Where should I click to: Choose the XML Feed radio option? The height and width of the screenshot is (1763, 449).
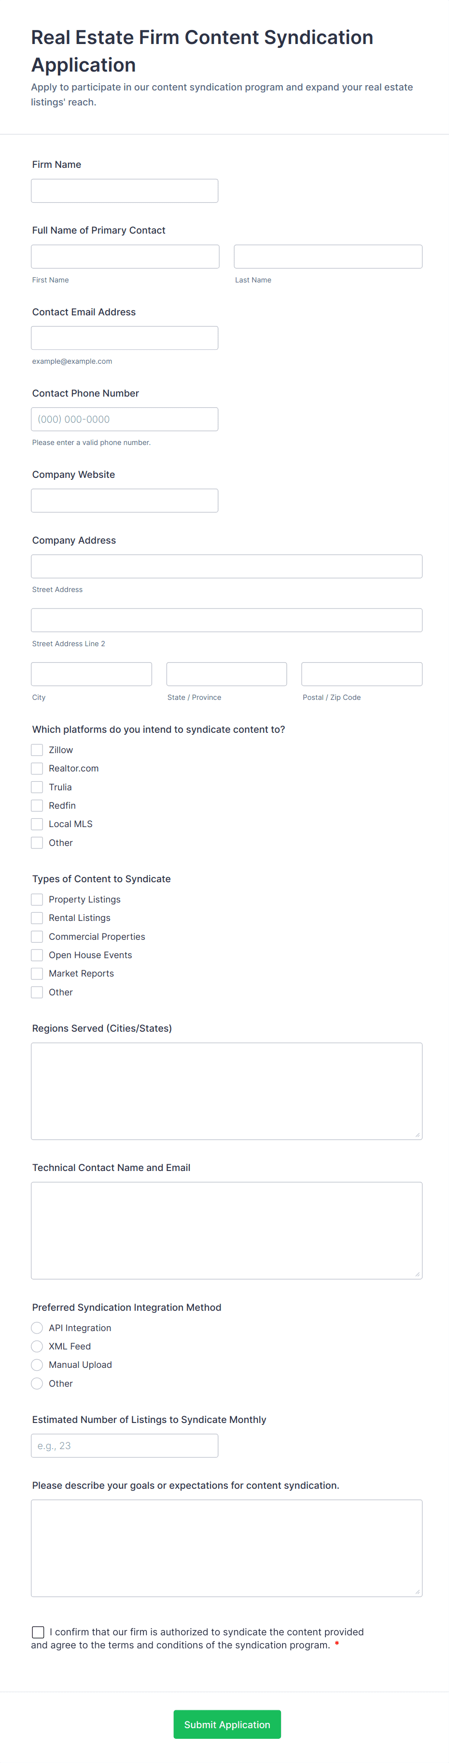[x=37, y=1346]
